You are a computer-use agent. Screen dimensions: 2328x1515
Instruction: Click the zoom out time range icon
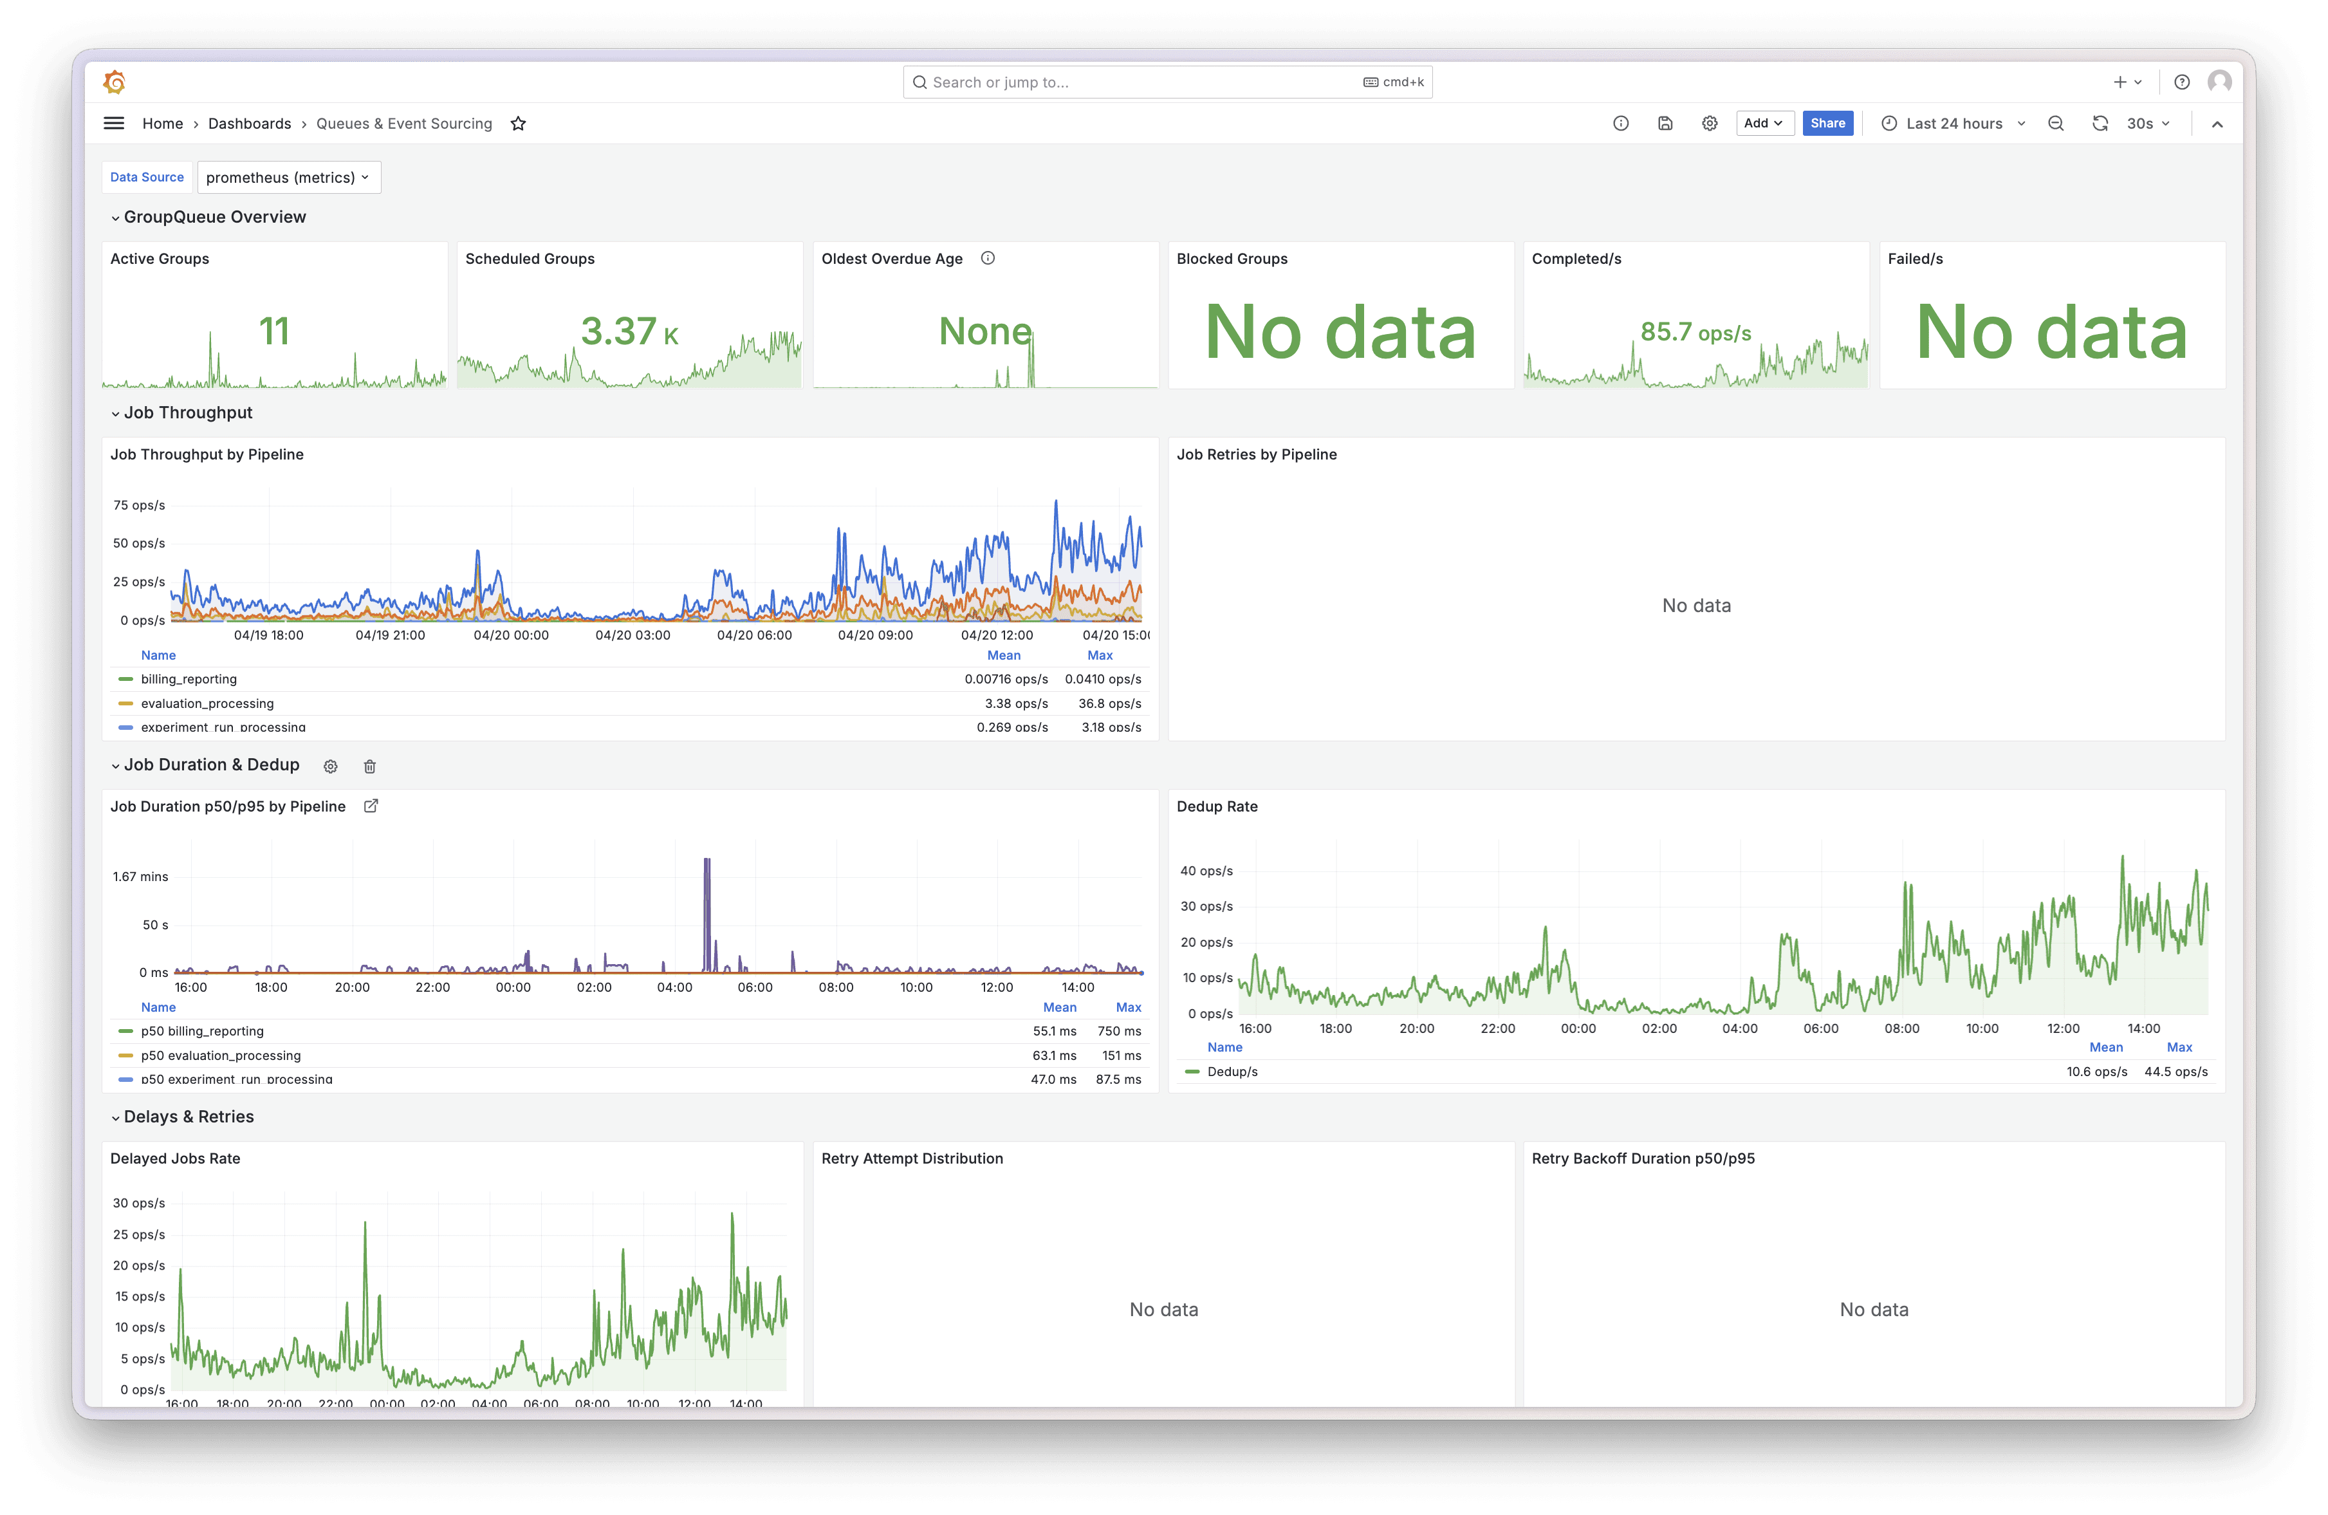pyautogui.click(x=2056, y=123)
